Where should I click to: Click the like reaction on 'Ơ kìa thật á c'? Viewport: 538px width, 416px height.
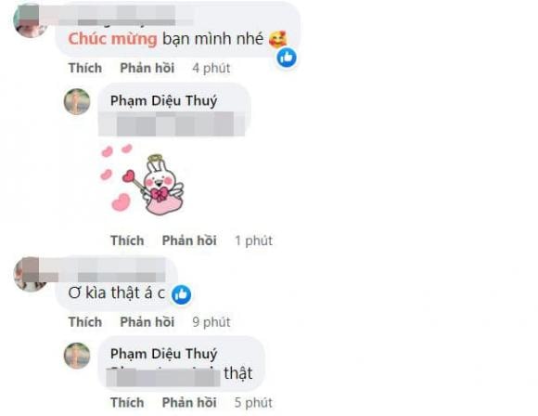[181, 294]
